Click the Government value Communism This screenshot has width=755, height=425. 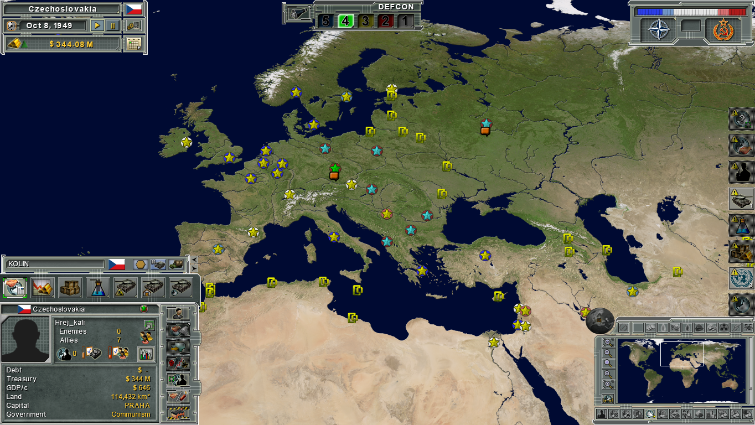pos(131,414)
